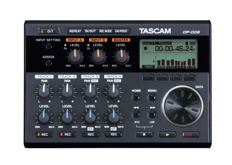Enable Track 3 REC button
This screenshot has width=232, height=165.
90,135
